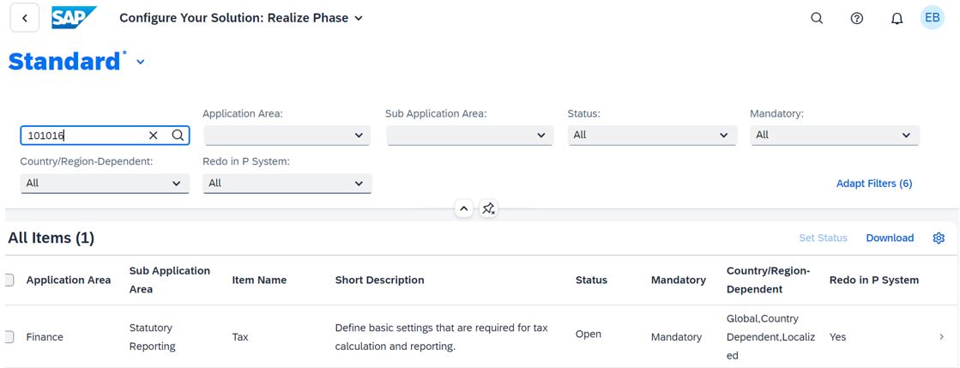Open the Standard view variant dropdown
The image size is (960, 368).
click(x=140, y=62)
